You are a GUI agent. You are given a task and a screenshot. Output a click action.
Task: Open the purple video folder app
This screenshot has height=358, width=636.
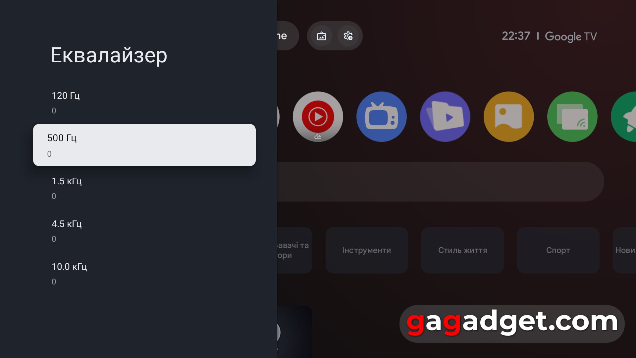(445, 117)
